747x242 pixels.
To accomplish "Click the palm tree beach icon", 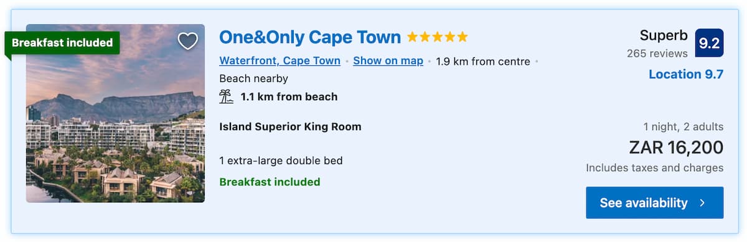I will click(226, 96).
